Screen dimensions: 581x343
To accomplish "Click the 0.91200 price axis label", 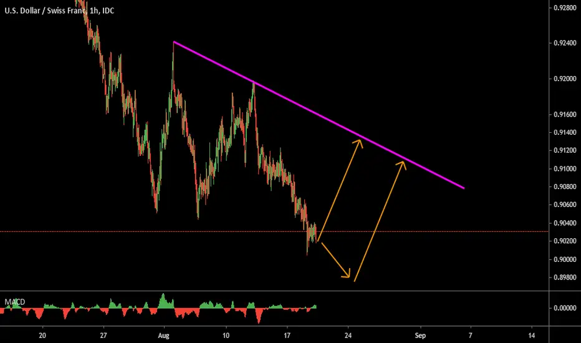I will point(565,150).
